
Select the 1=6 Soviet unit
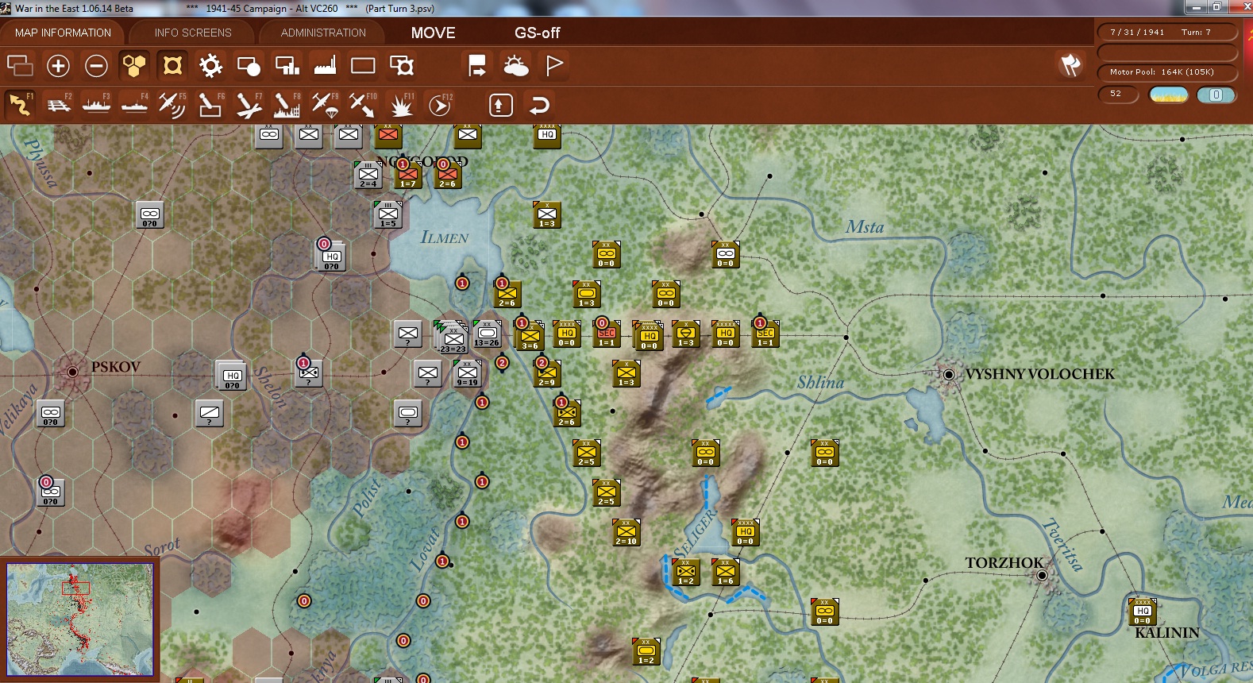725,572
